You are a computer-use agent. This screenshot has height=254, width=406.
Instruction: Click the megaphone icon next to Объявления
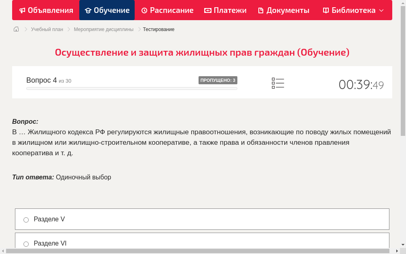tap(22, 10)
